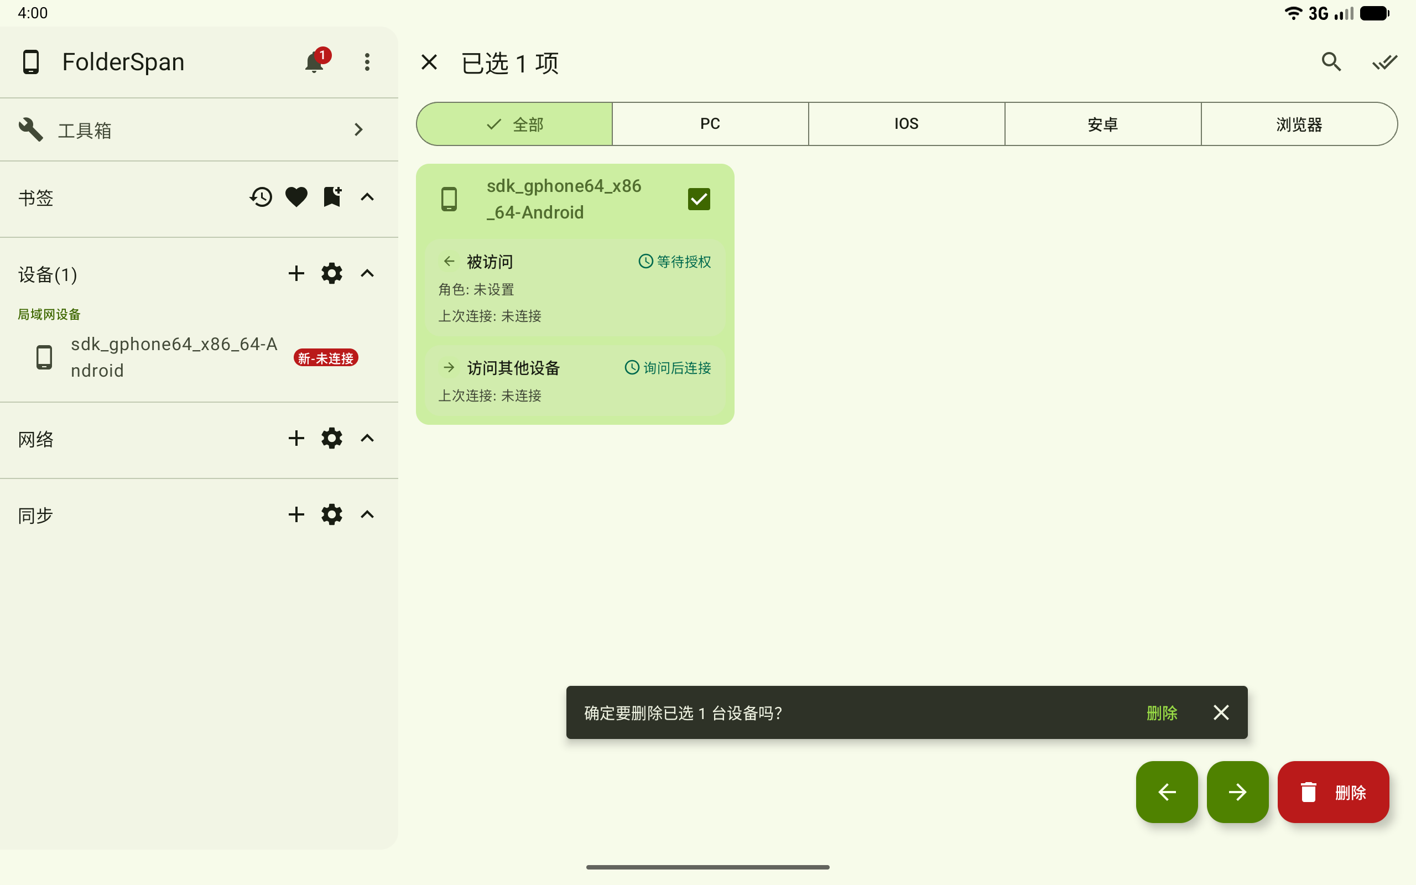1416x885 pixels.
Task: Click 等待授权 status on 被访问
Action: click(675, 261)
